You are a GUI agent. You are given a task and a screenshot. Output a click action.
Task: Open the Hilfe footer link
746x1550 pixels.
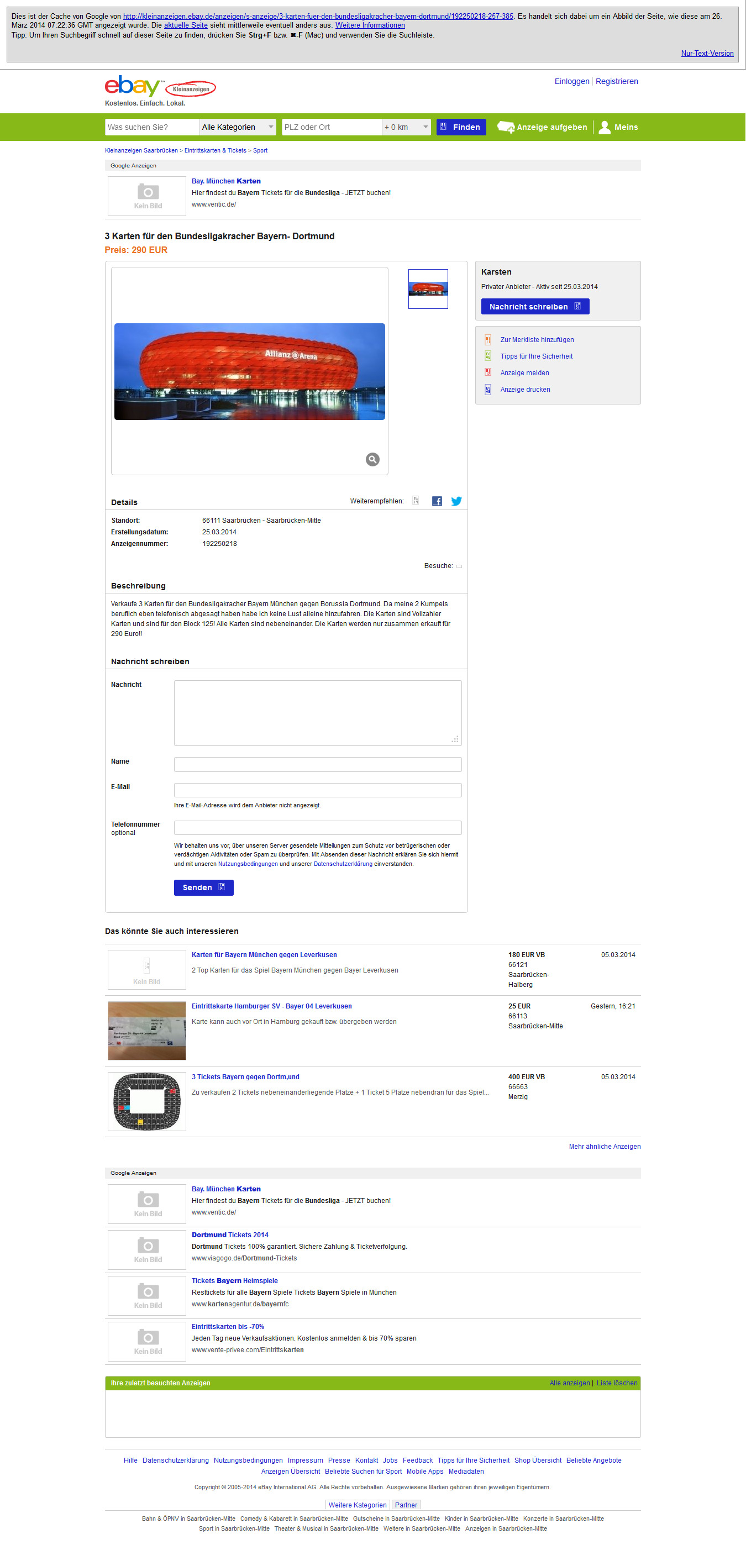(x=130, y=1461)
